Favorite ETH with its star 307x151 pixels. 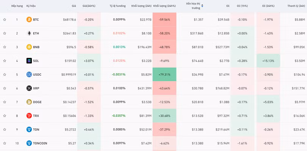[5, 33]
